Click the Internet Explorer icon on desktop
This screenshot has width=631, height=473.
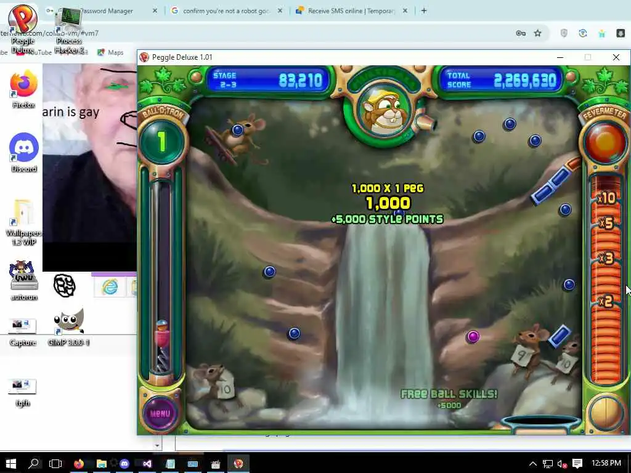(x=110, y=287)
